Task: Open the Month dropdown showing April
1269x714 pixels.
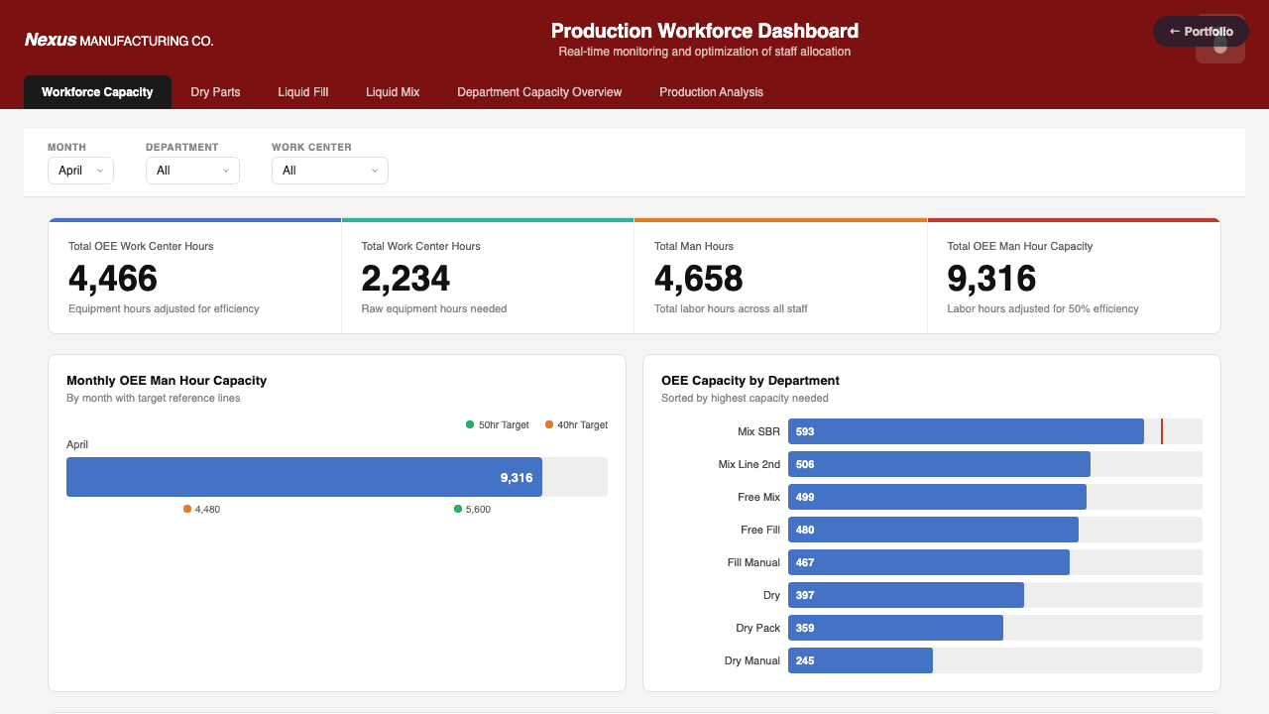Action: click(80, 170)
